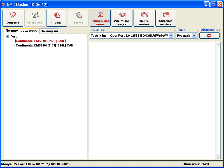The height and width of the screenshot is (168, 224).
Task: Click inside the empty log output area
Action: (152, 101)
